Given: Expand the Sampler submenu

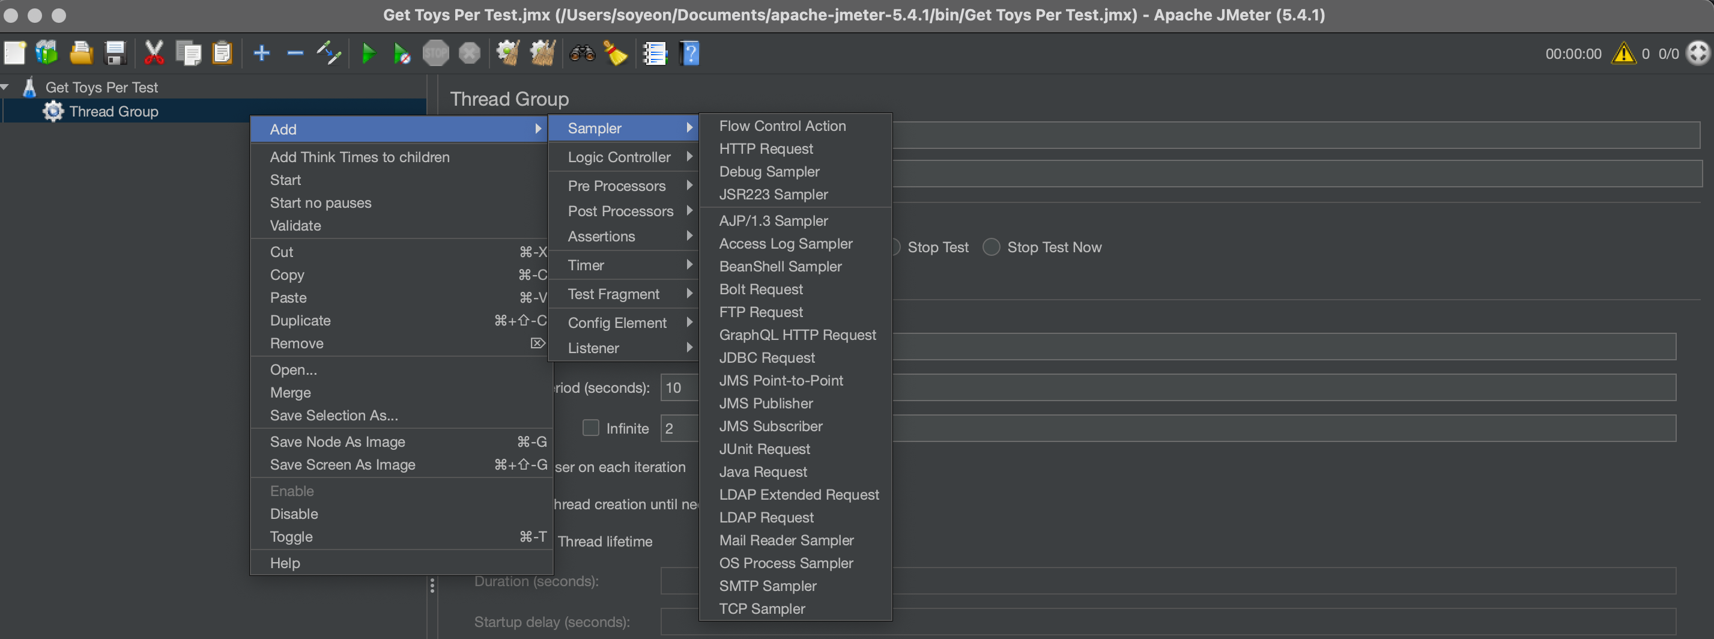Looking at the screenshot, I should [x=623, y=128].
